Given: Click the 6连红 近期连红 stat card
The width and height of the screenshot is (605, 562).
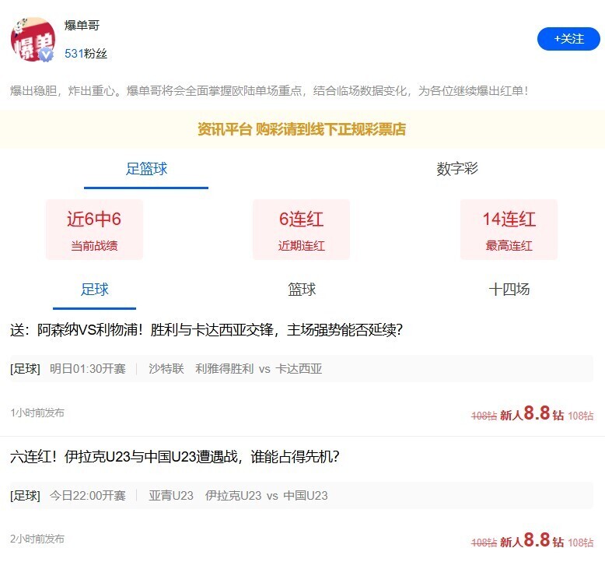Looking at the screenshot, I should [301, 230].
